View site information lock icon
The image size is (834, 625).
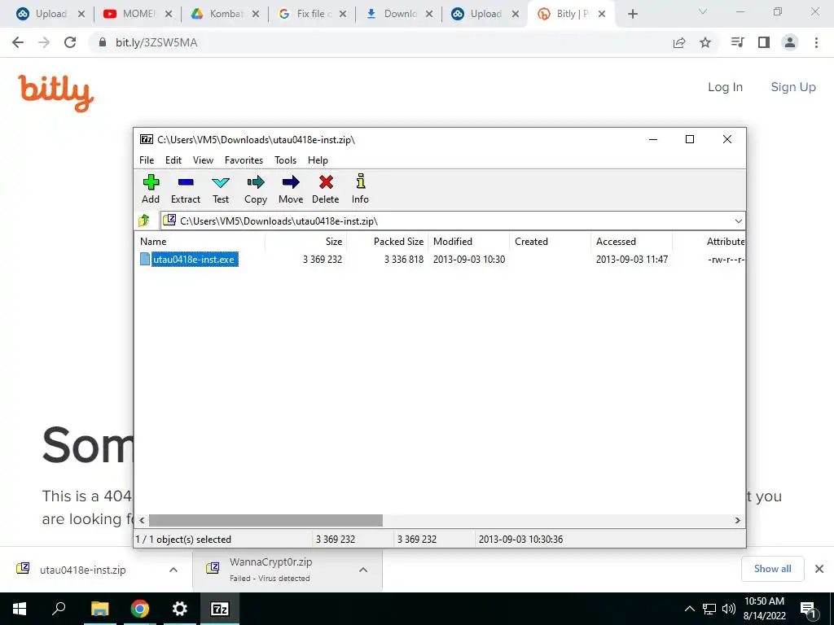point(103,42)
